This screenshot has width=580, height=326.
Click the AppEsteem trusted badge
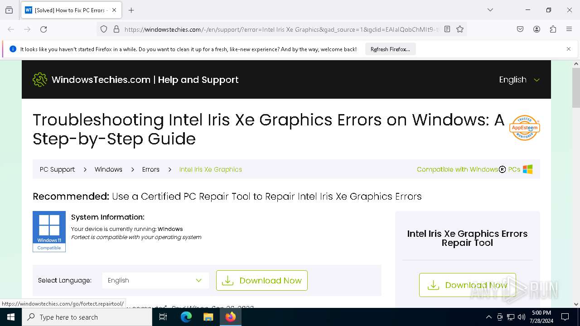click(x=524, y=128)
